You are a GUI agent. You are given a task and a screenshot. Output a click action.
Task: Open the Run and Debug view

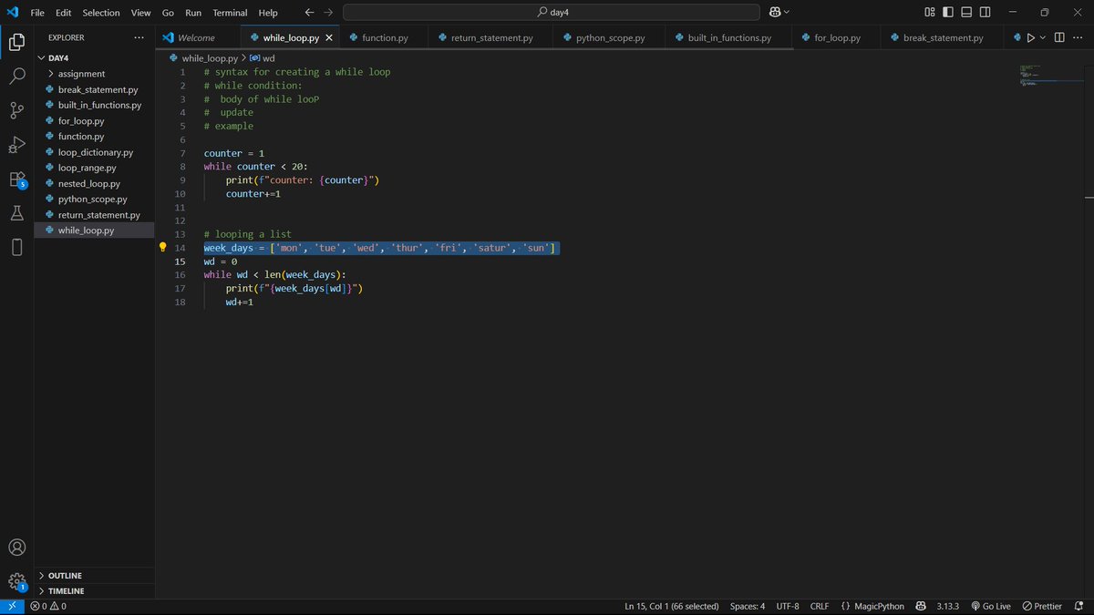click(16, 143)
